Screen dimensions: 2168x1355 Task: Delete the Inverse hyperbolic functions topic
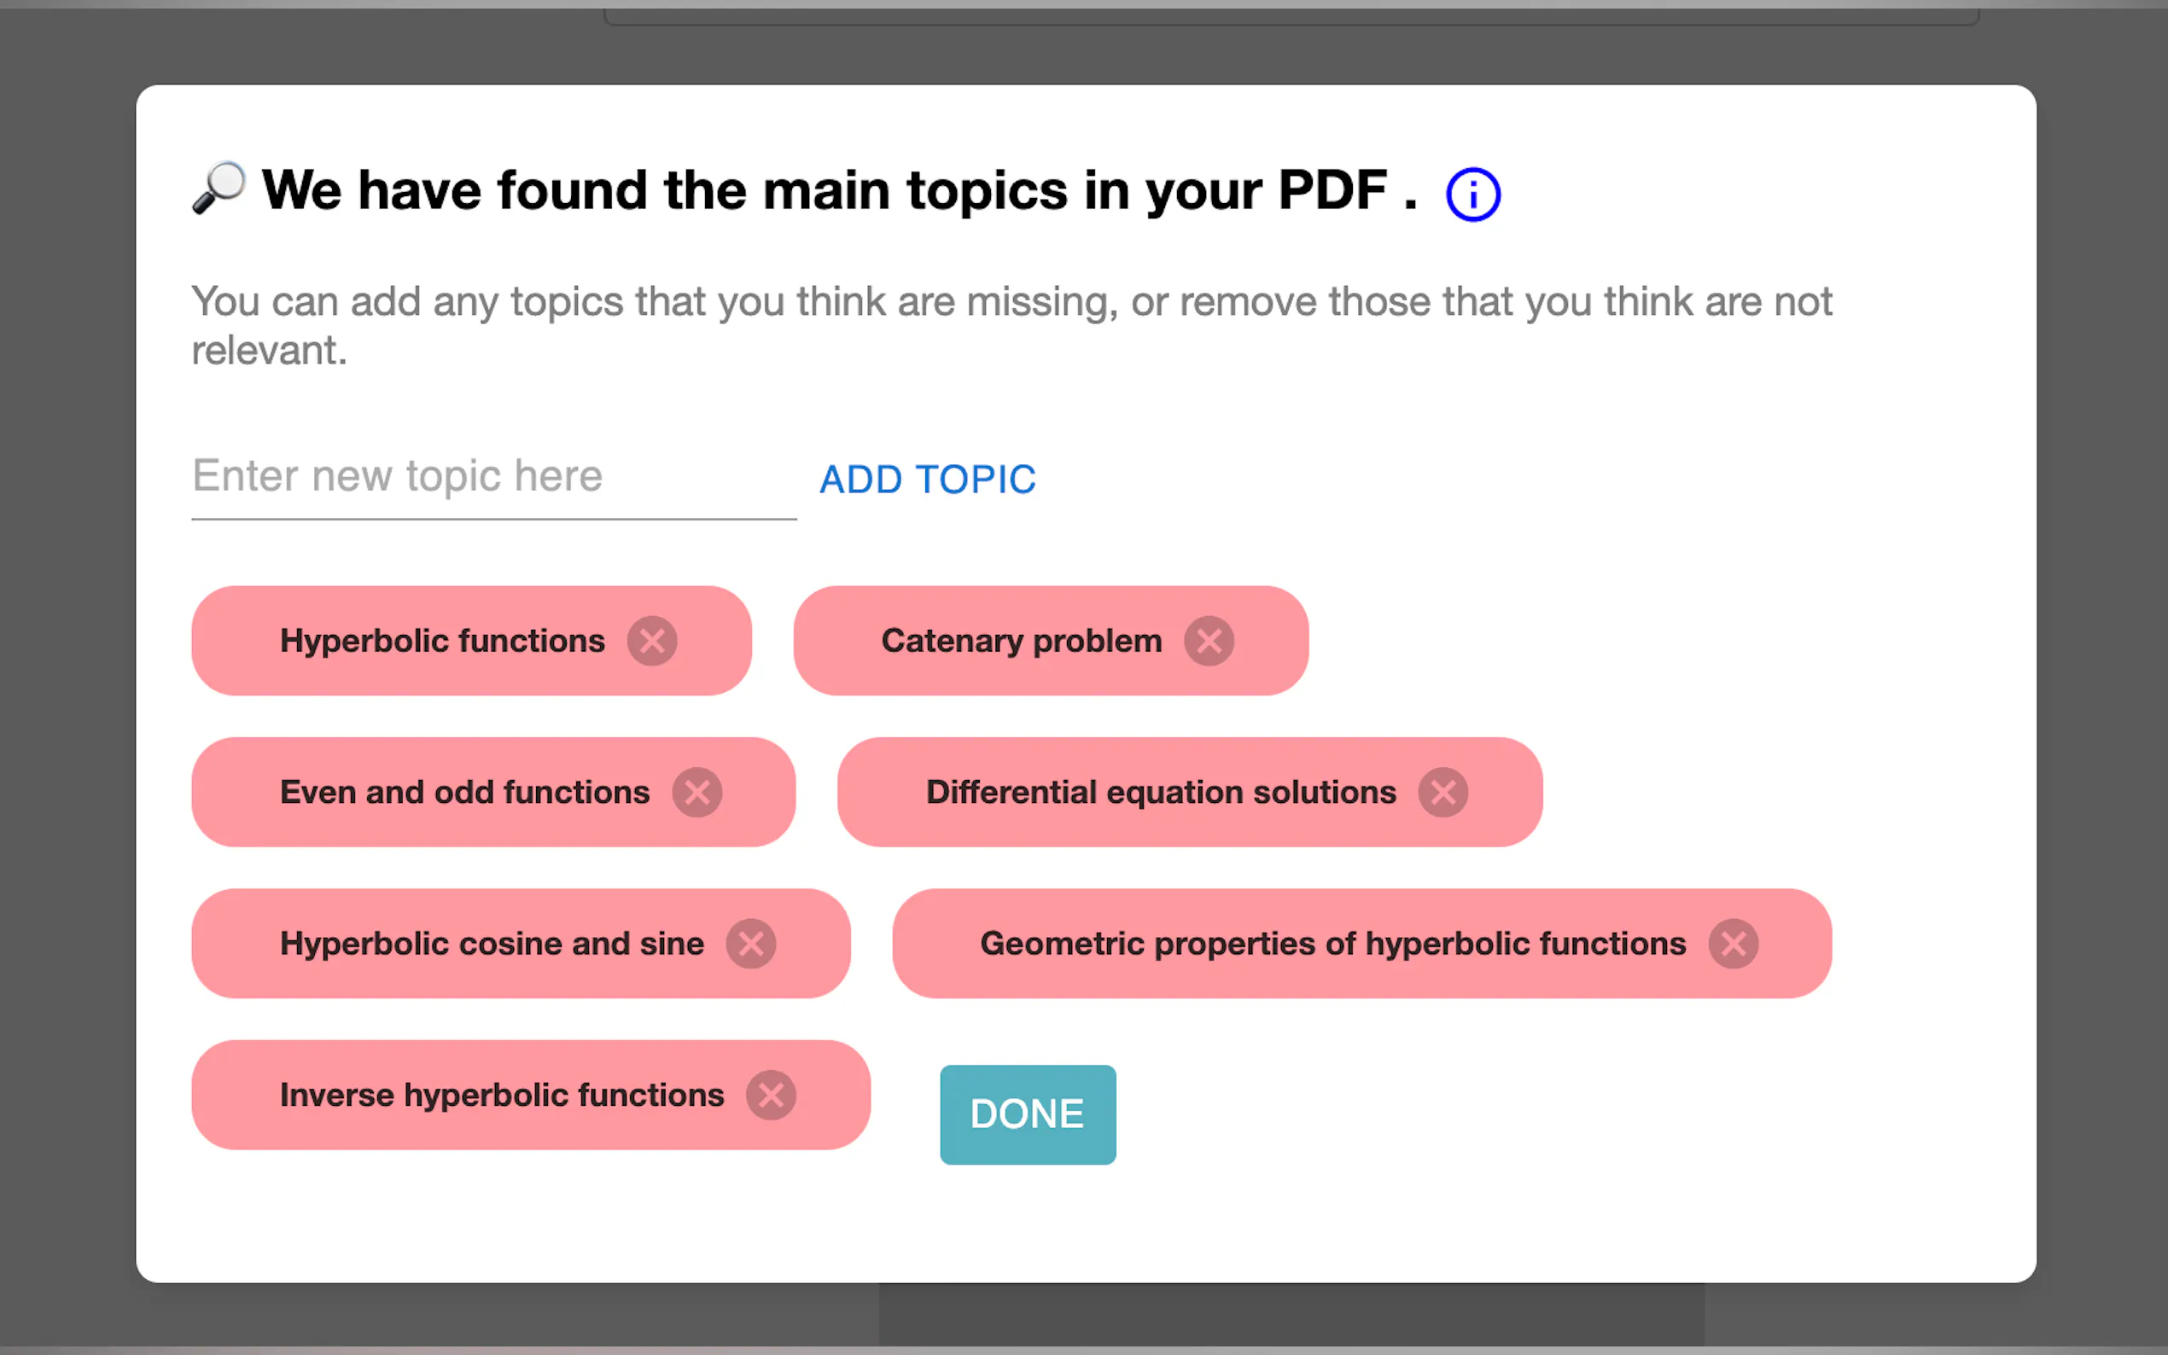click(771, 1095)
